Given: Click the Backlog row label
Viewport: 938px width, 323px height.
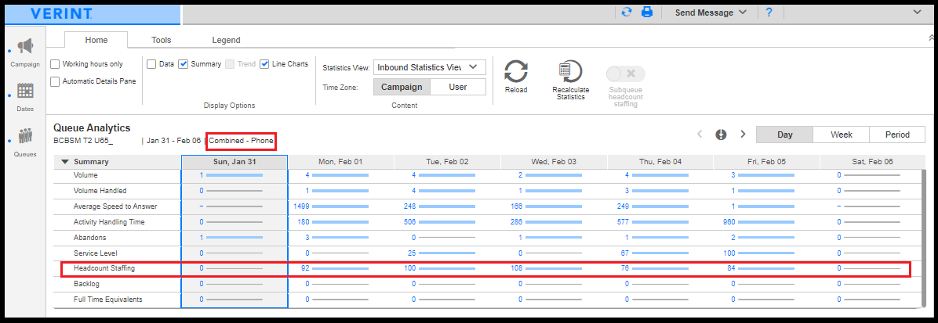Looking at the screenshot, I should [86, 284].
